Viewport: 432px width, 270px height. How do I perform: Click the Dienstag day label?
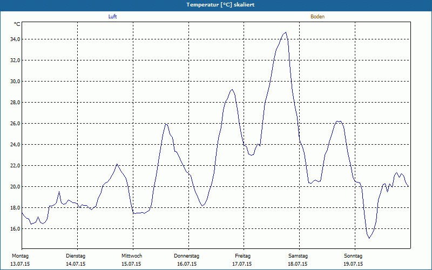pos(76,256)
